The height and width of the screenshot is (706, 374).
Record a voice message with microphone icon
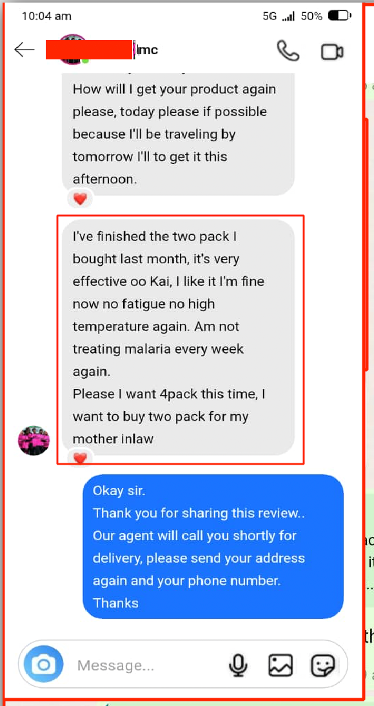click(x=238, y=665)
